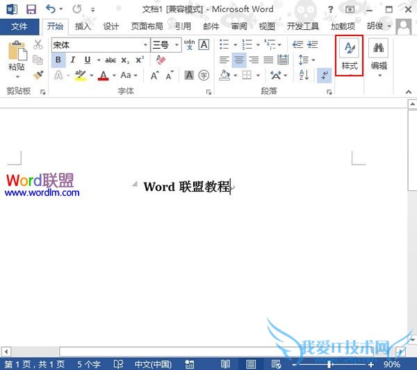Toggle superscript X²
The image size is (417, 370).
[x=140, y=60]
